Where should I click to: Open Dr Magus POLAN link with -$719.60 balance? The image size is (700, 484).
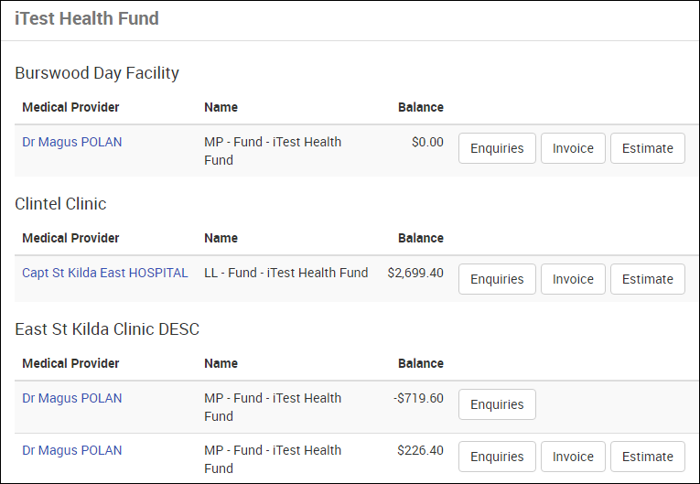(72, 398)
